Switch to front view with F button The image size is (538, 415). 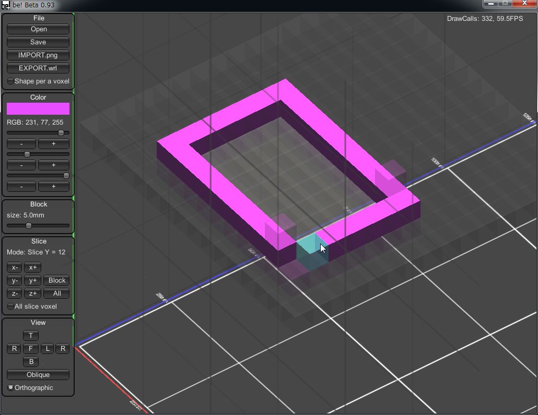(x=31, y=348)
